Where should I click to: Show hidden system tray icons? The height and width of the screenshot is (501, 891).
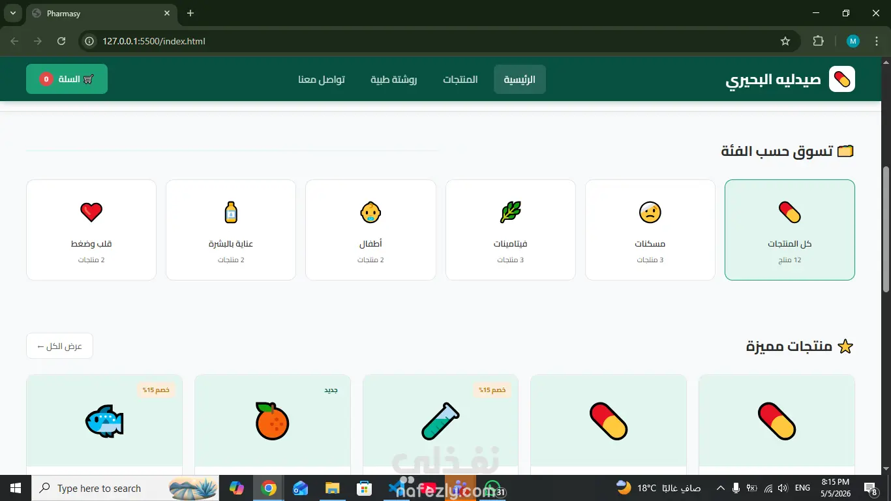click(721, 488)
